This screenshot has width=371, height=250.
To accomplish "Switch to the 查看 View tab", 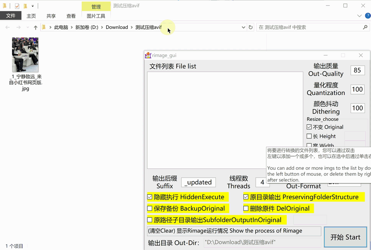I will click(x=71, y=16).
